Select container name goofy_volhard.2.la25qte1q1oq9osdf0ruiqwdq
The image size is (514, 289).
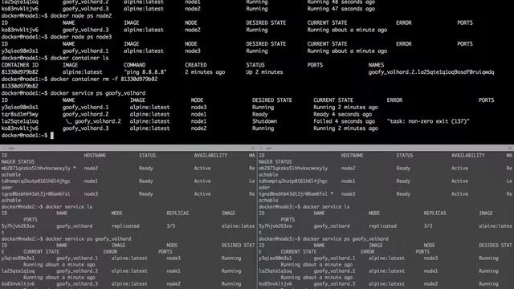(431, 72)
